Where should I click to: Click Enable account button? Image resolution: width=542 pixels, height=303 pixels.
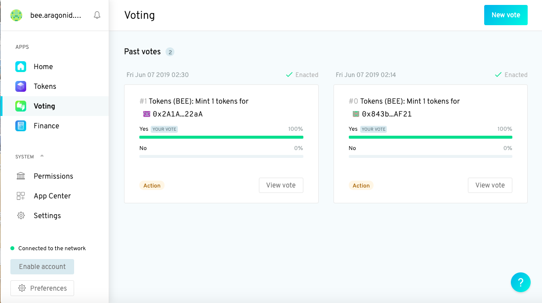coord(42,267)
